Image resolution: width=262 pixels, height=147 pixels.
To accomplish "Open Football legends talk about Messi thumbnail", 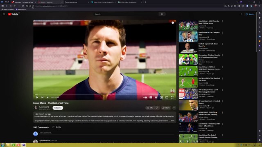I will (x=188, y=48).
